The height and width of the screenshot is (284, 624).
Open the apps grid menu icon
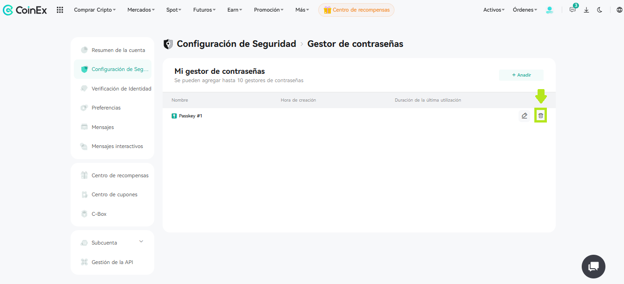(x=60, y=10)
